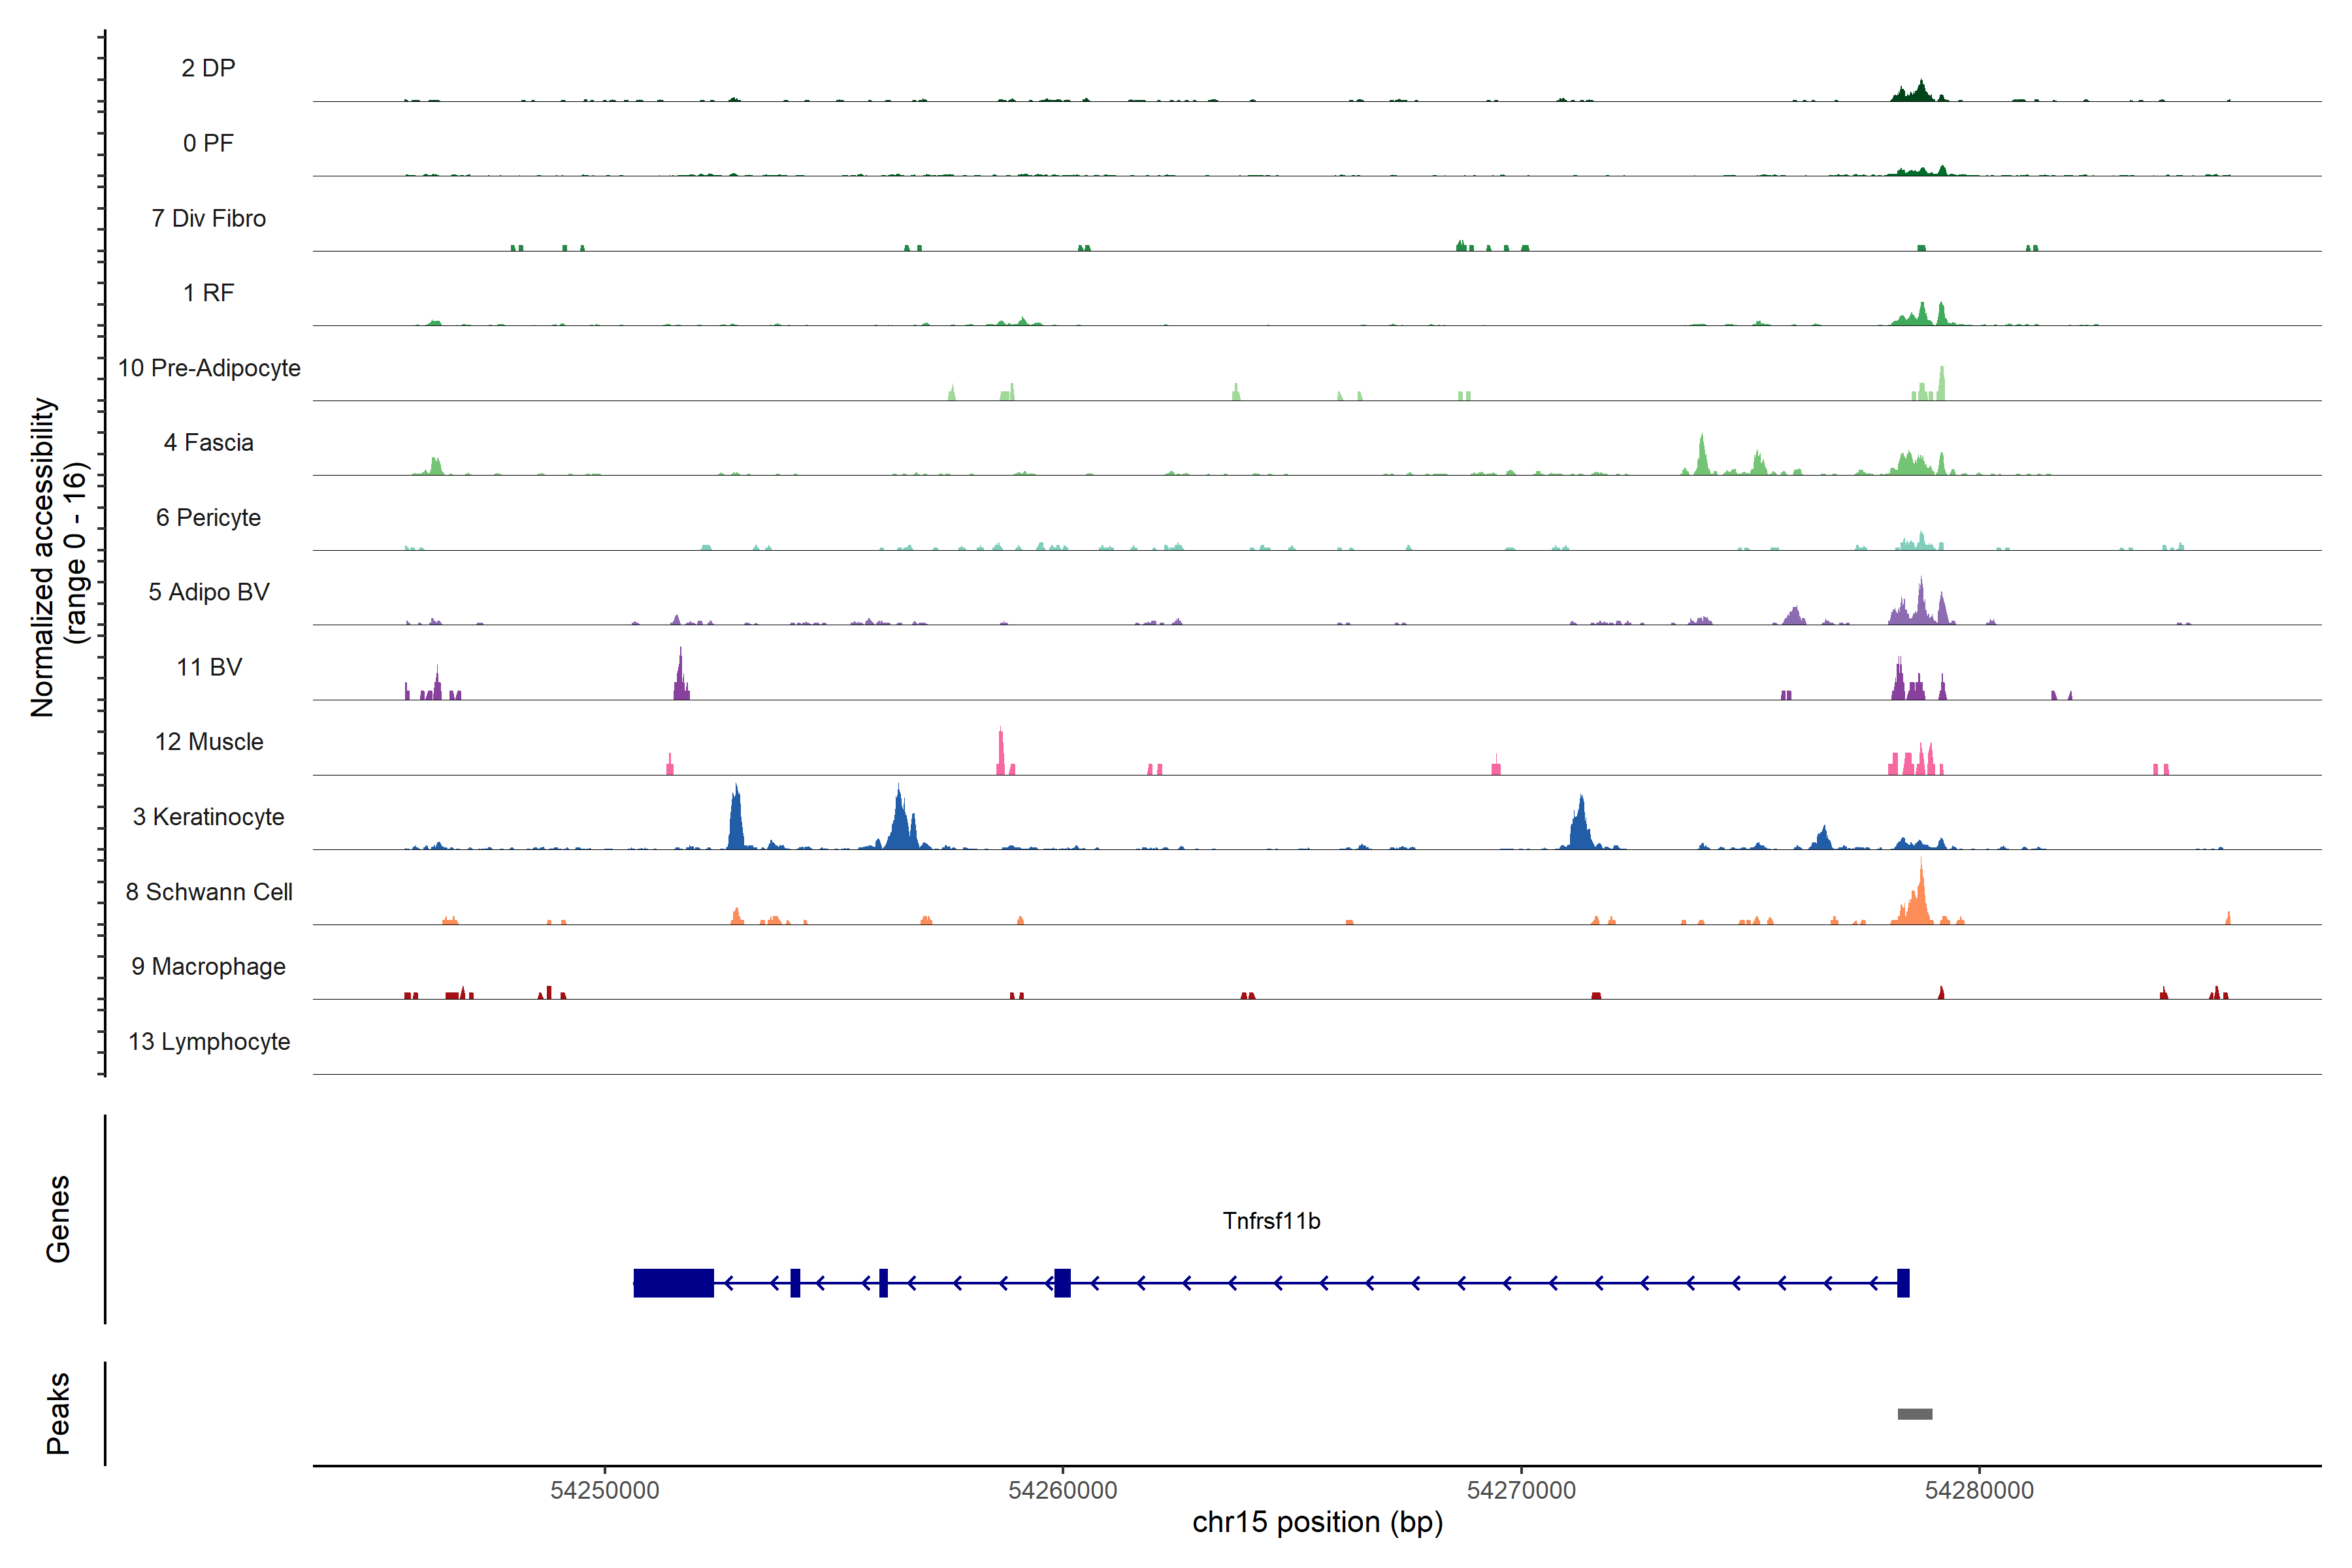The image size is (2352, 1568).
Task: Click the Tnfrsf11b gene name label
Action: point(1271,1221)
